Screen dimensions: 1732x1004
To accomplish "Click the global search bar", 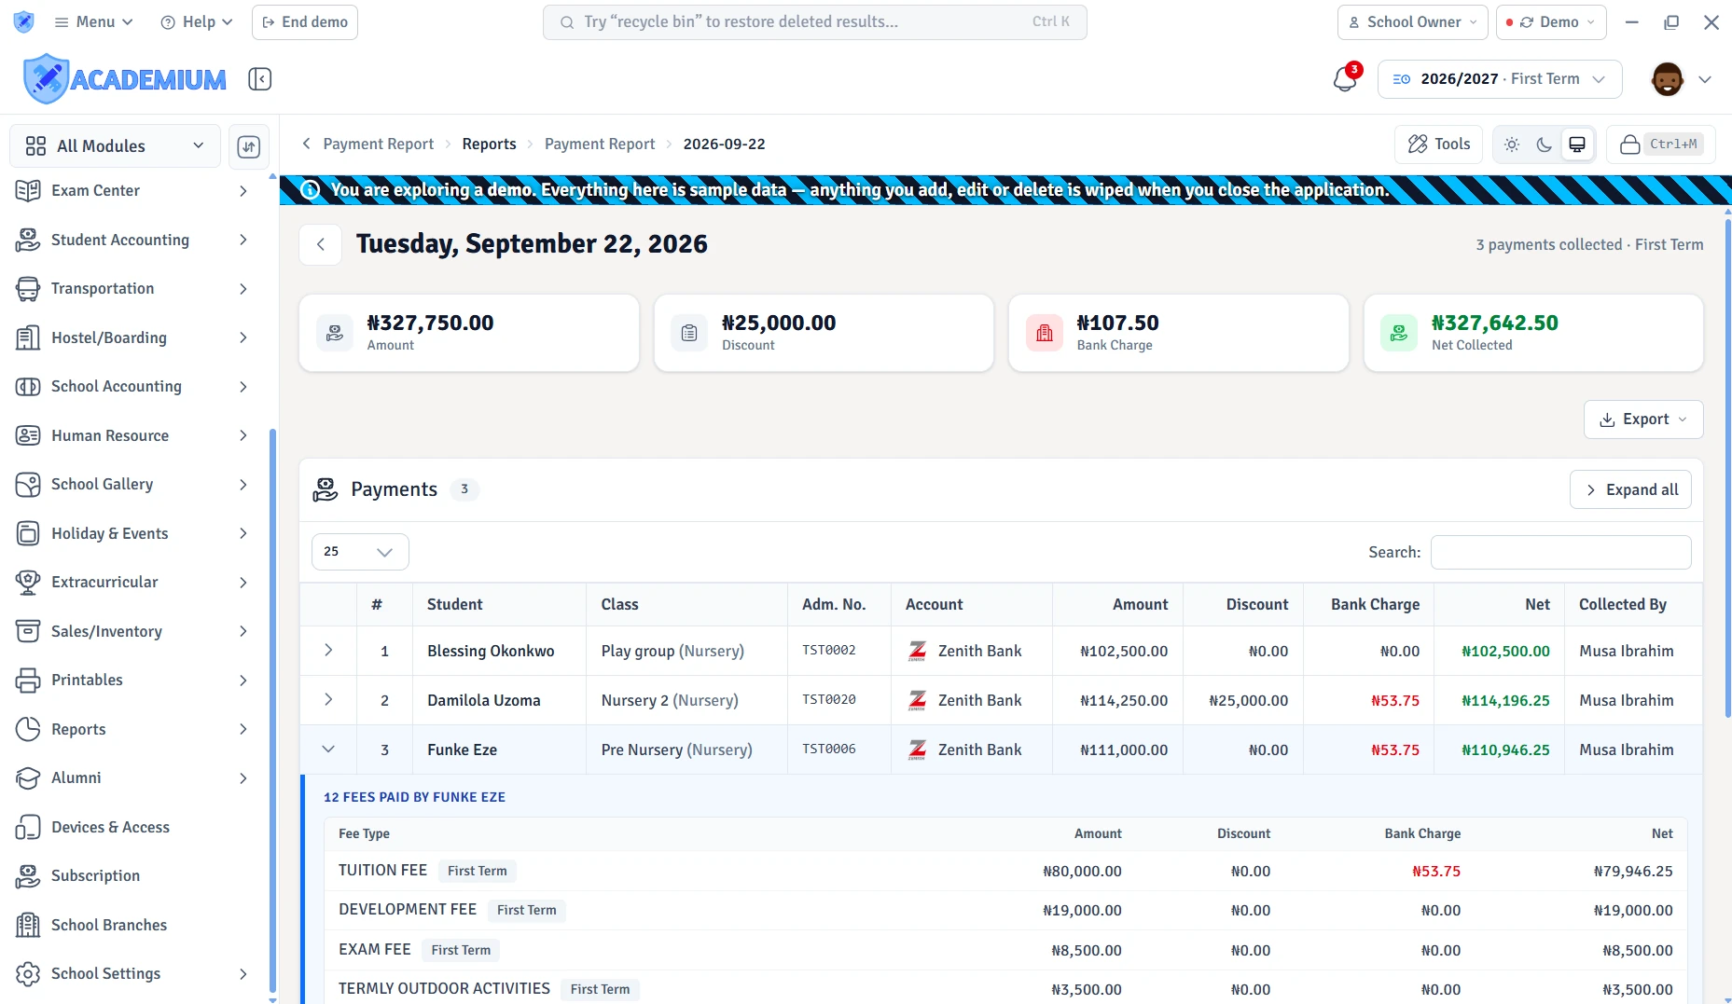I will [x=815, y=22].
